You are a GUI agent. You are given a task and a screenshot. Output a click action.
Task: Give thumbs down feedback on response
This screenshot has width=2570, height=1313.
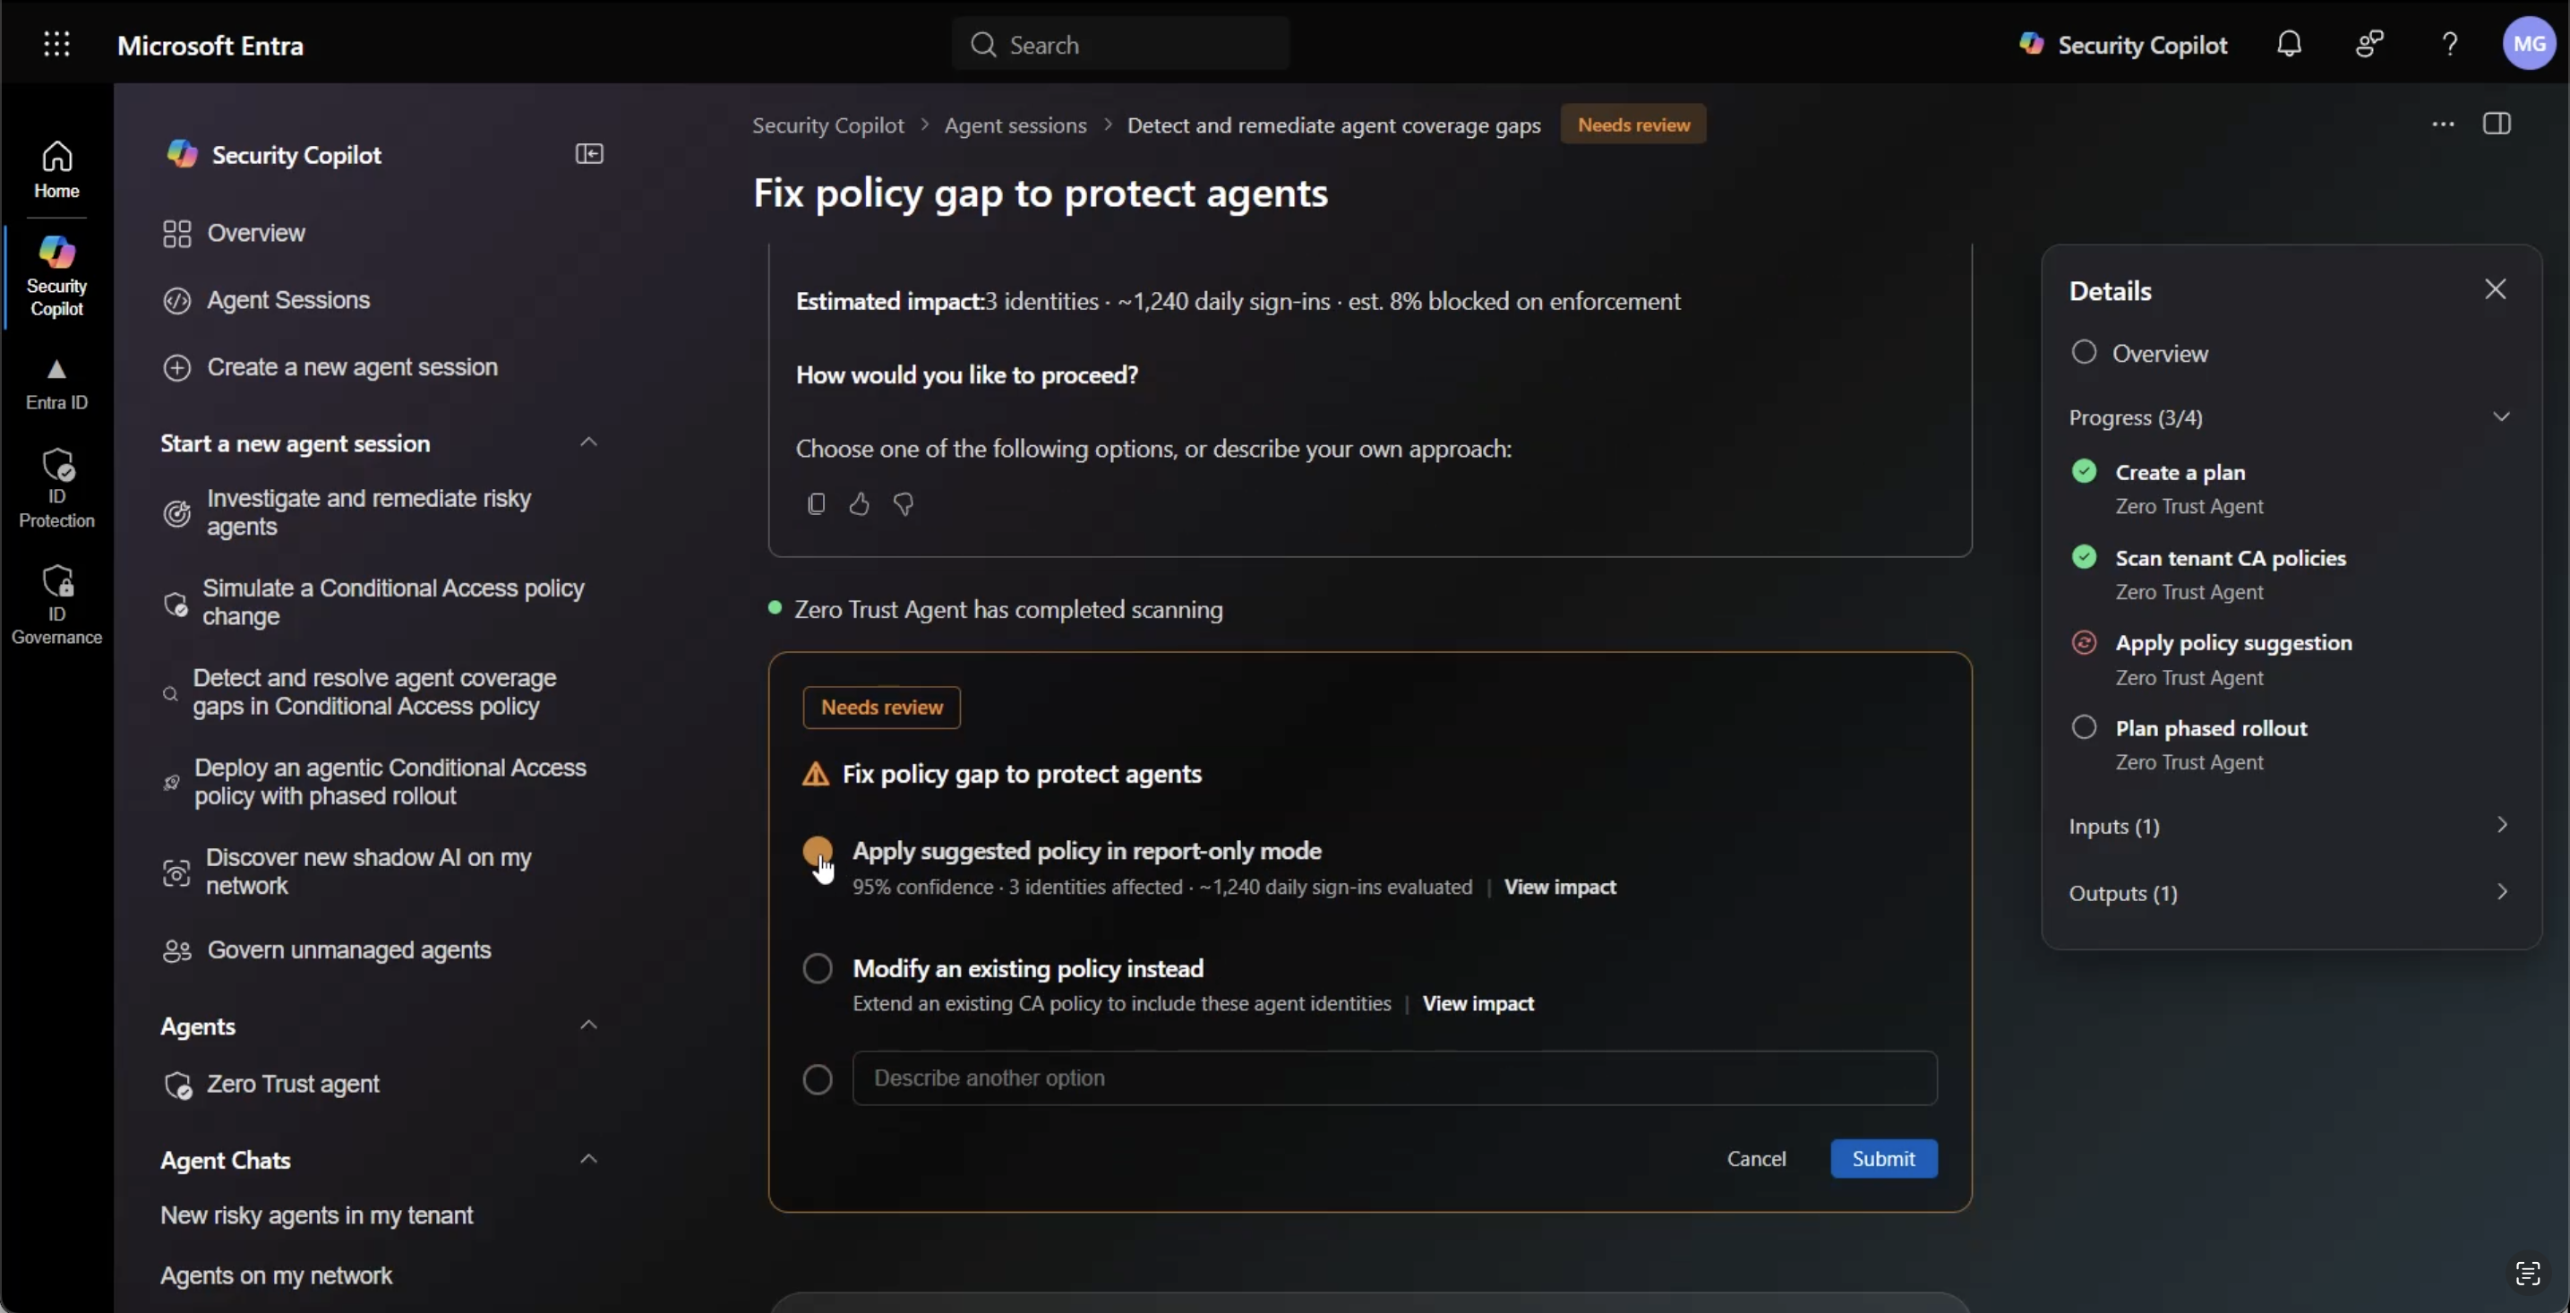pyautogui.click(x=904, y=504)
